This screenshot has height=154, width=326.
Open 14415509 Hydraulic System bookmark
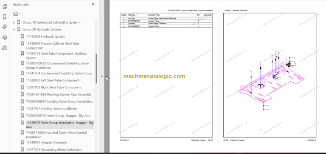pos(45,36)
